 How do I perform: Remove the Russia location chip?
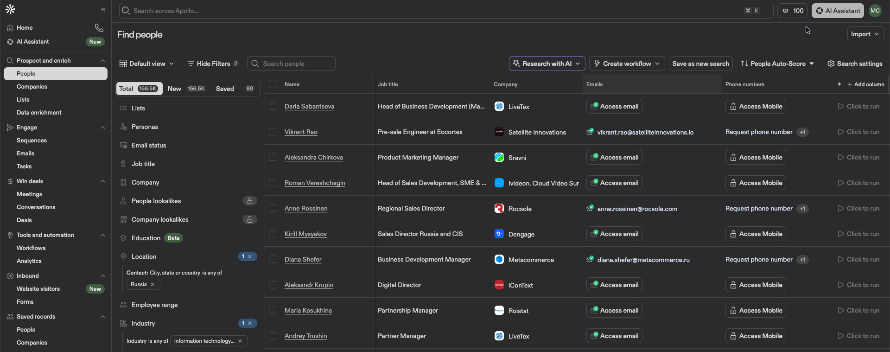click(x=153, y=284)
